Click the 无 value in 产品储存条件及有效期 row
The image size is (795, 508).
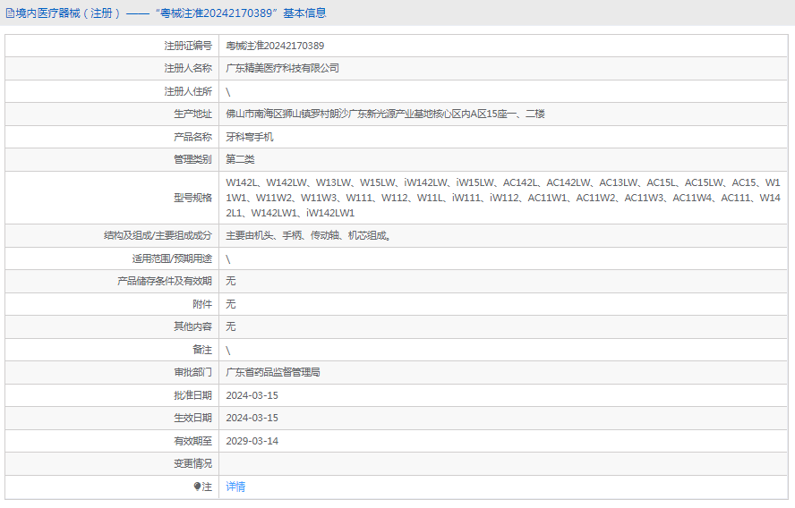(x=231, y=281)
